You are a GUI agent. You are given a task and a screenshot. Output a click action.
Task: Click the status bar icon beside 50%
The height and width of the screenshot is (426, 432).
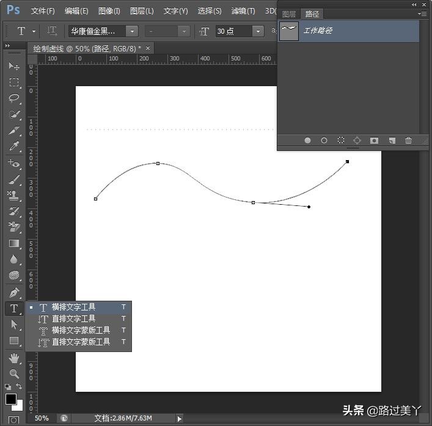pyautogui.click(x=64, y=419)
